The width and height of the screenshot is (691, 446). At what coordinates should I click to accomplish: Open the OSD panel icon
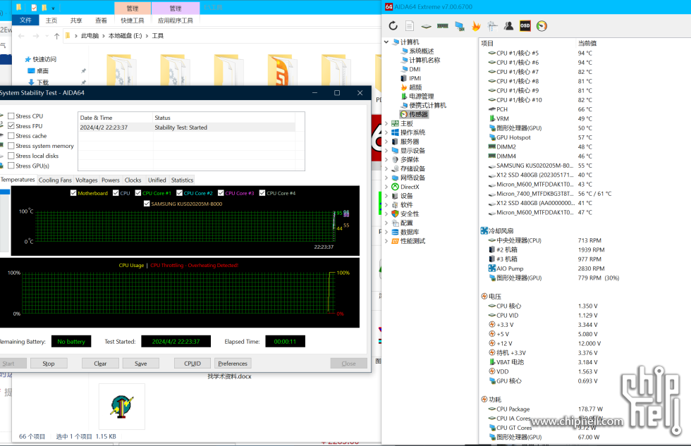(525, 26)
